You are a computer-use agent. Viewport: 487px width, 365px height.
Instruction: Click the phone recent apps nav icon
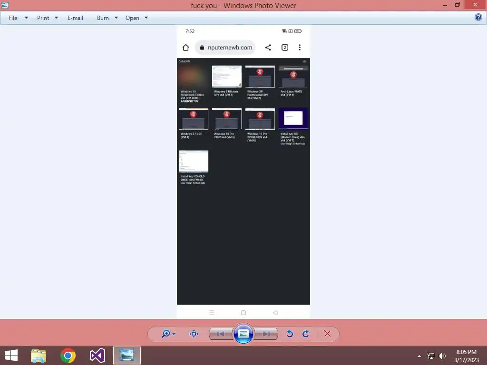[x=212, y=313]
